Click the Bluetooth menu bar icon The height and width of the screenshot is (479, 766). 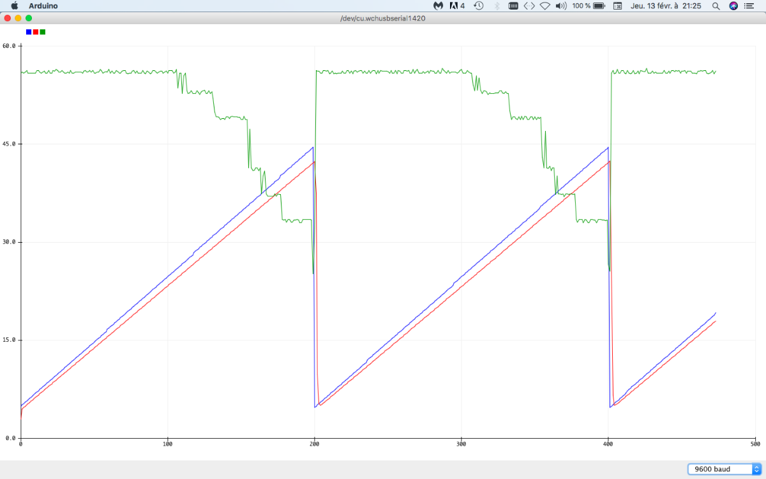pos(497,6)
